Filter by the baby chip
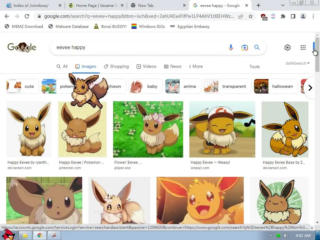This screenshot has width=320, height=240. [x=145, y=86]
